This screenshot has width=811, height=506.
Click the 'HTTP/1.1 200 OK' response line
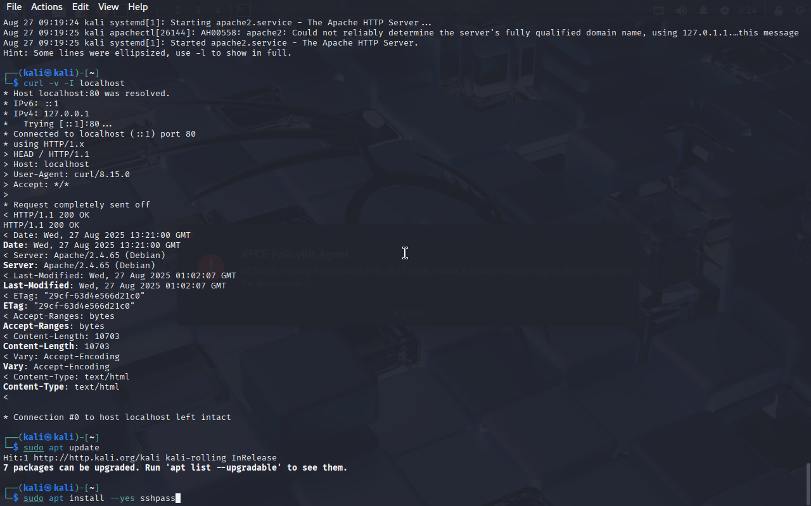point(41,225)
